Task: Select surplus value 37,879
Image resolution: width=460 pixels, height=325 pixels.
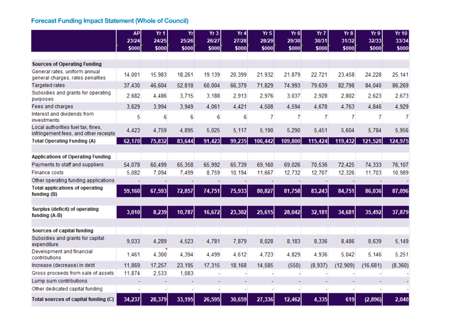Action: coord(400,212)
